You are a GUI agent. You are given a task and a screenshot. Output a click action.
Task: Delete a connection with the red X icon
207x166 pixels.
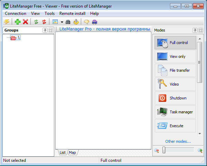(x=25, y=22)
